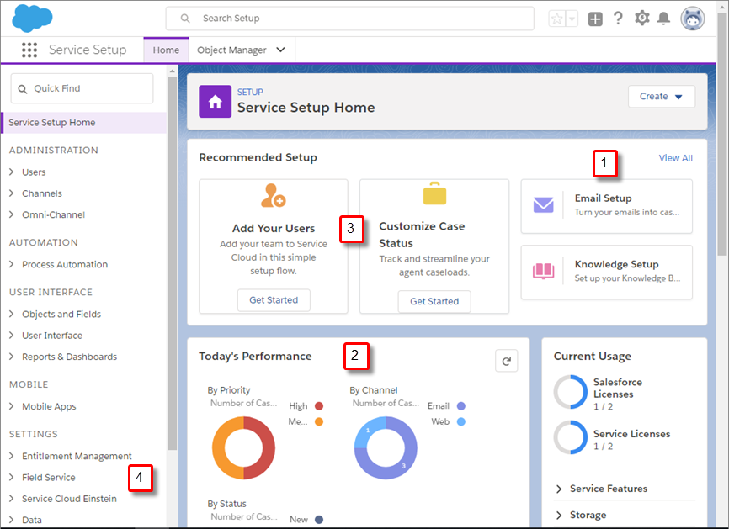Click the Quick Find magnifier icon
The image size is (729, 529).
point(23,88)
